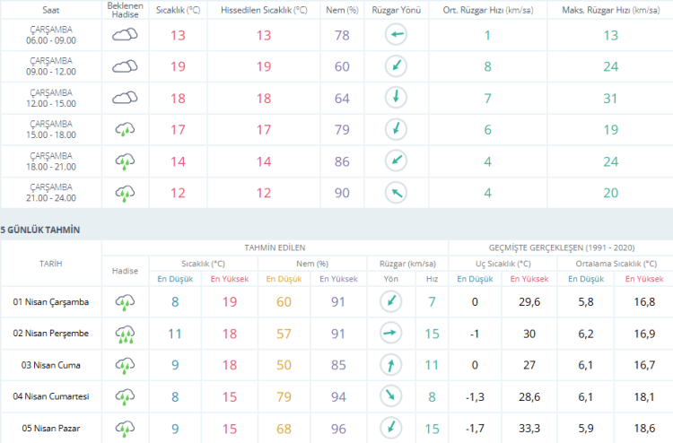Click the wind direction arrow for 12.00-15.00
This screenshot has width=673, height=443.
click(x=395, y=98)
